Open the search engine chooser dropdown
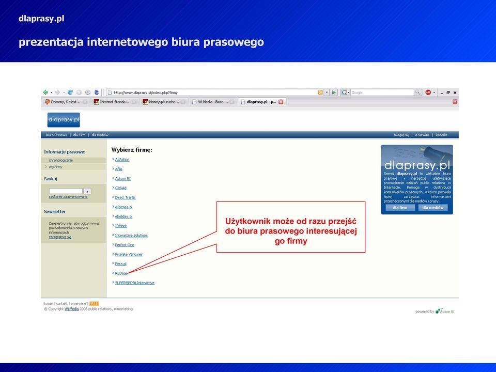 [x=349, y=92]
